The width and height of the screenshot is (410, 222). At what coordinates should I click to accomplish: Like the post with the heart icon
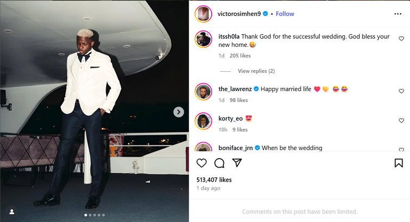pos(202,163)
